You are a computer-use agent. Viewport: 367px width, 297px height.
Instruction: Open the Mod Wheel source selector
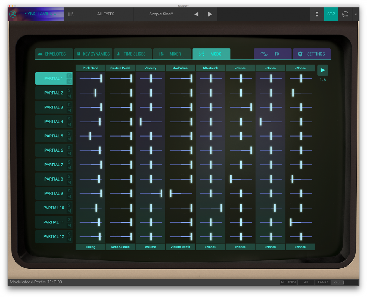click(x=180, y=68)
